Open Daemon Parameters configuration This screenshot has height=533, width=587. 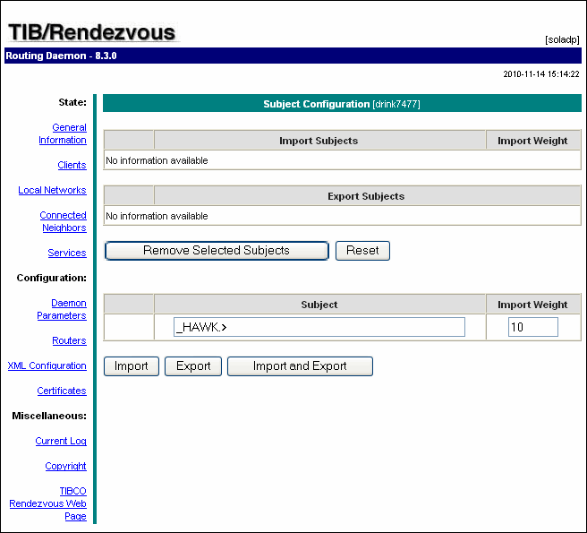click(x=62, y=309)
